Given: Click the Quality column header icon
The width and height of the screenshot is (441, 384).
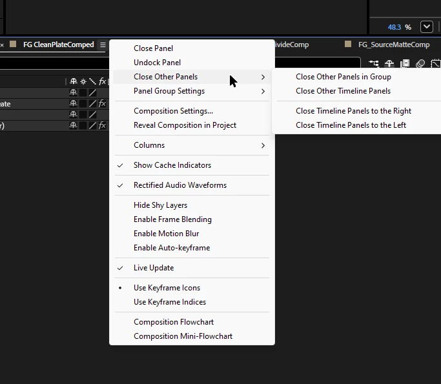Looking at the screenshot, I should coord(92,81).
